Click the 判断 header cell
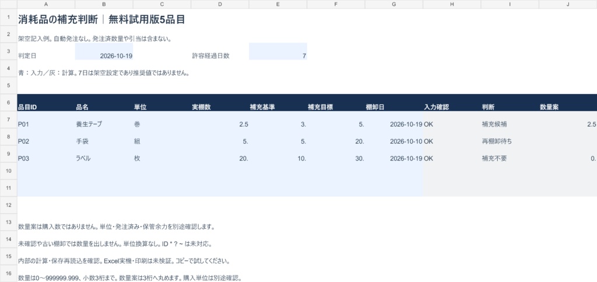 tap(510, 103)
